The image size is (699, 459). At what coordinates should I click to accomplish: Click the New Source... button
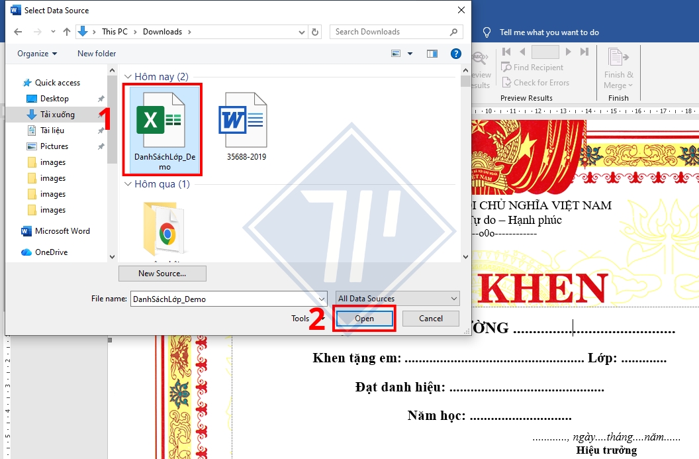point(162,274)
